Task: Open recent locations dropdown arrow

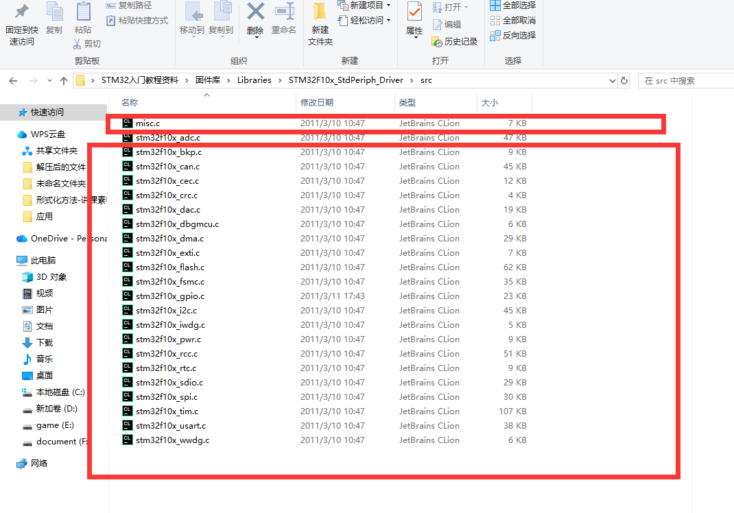Action: point(49,80)
